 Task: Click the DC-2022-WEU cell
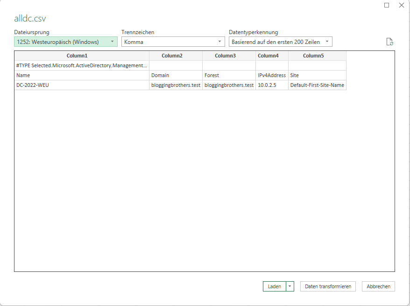coord(82,85)
